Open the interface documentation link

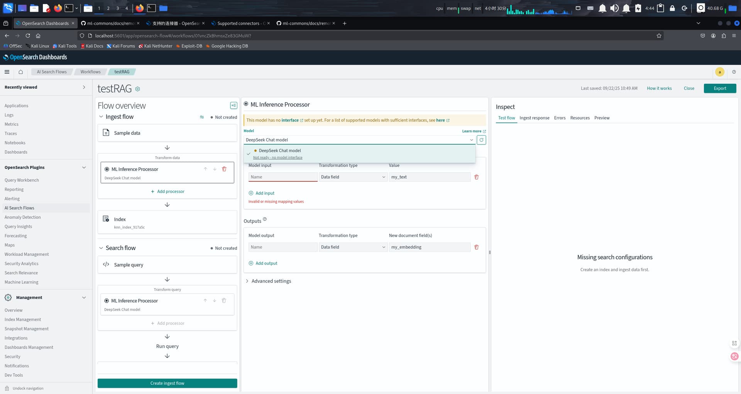click(292, 120)
